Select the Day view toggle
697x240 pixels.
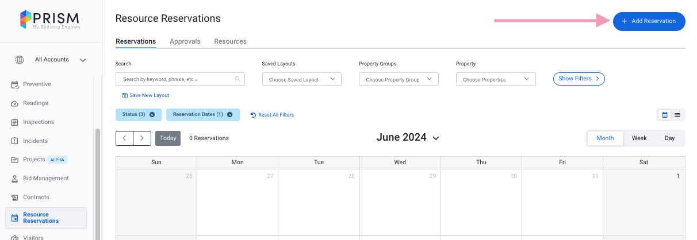pyautogui.click(x=669, y=138)
